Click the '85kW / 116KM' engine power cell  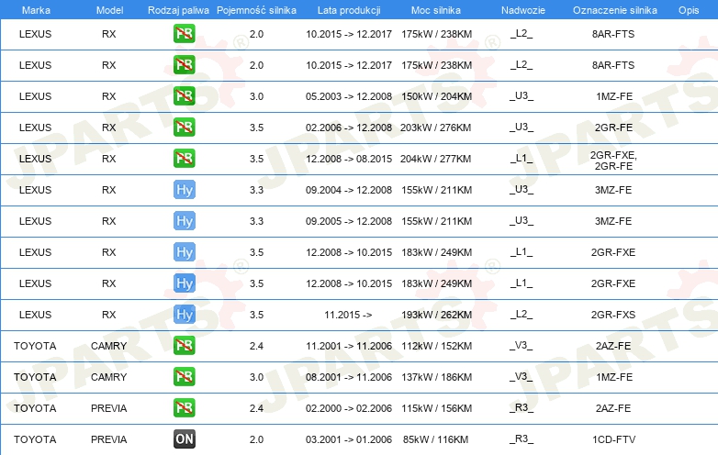[x=435, y=439]
